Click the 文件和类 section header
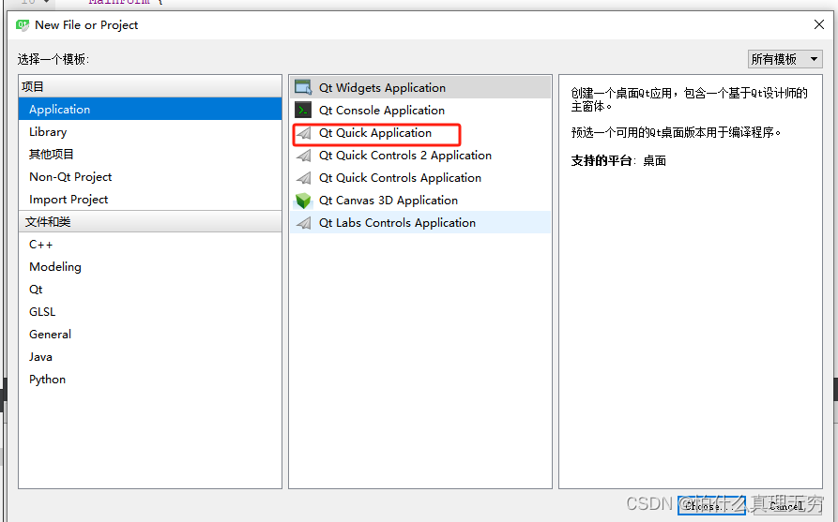The width and height of the screenshot is (838, 522). (x=150, y=221)
